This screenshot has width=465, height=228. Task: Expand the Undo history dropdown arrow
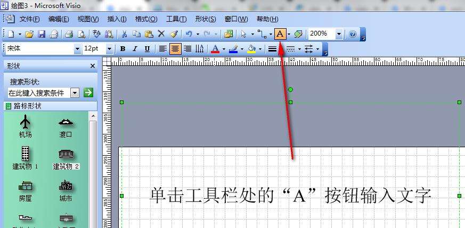198,35
